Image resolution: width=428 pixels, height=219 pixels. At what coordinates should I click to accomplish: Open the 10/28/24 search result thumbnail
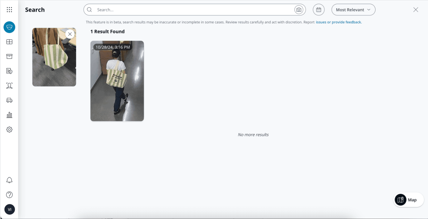(x=117, y=81)
